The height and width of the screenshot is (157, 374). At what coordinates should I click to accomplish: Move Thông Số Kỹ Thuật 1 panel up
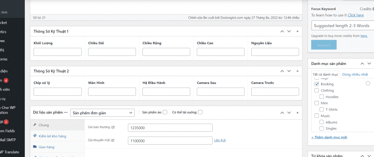pyautogui.click(x=282, y=31)
